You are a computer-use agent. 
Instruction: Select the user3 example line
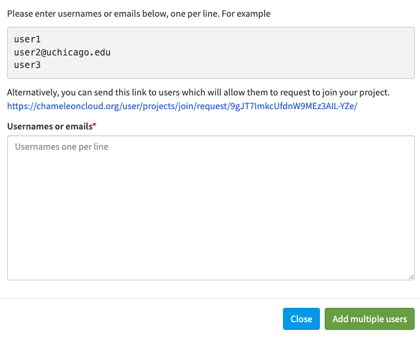27,65
